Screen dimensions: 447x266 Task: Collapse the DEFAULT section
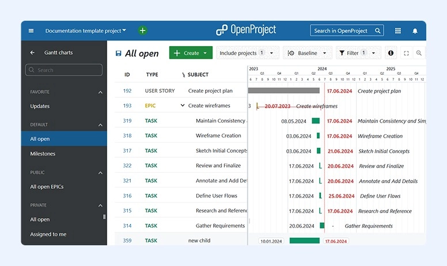click(100, 125)
